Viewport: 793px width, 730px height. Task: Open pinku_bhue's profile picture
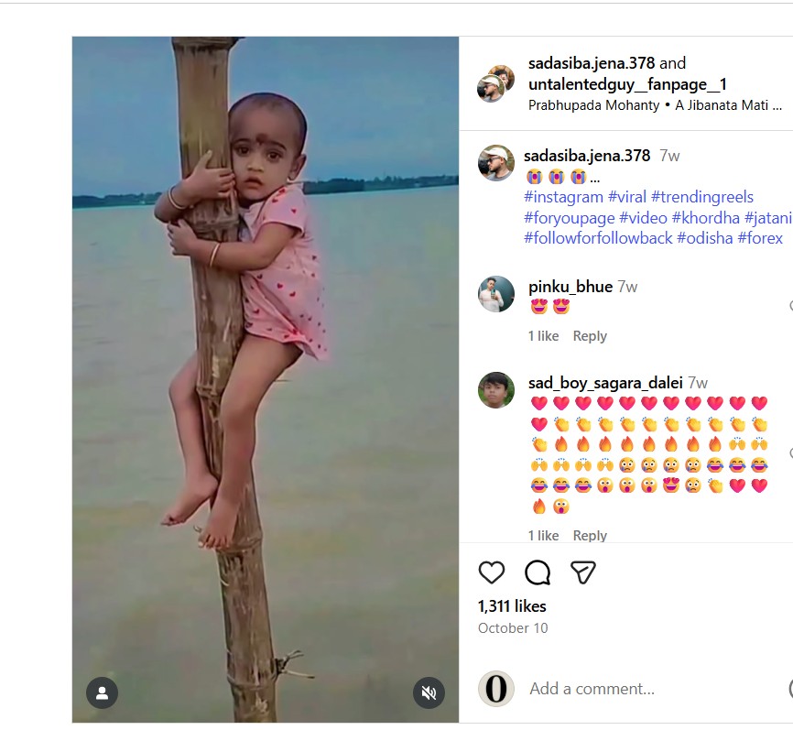(496, 294)
